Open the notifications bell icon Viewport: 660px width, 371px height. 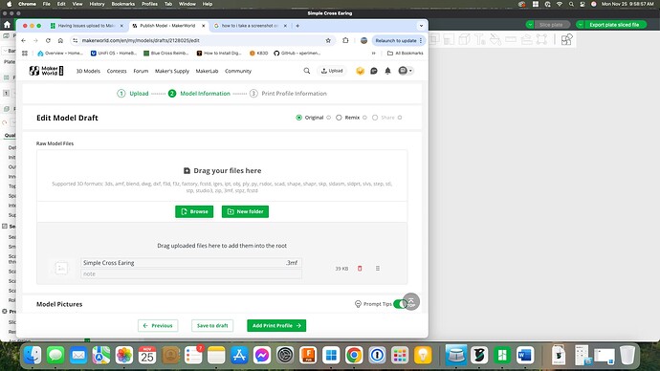pyautogui.click(x=387, y=71)
